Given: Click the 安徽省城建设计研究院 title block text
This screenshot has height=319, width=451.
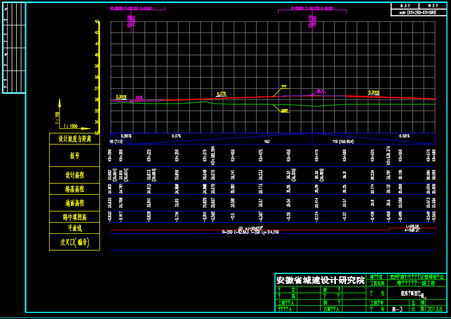Looking at the screenshot, I should pyautogui.click(x=320, y=280).
